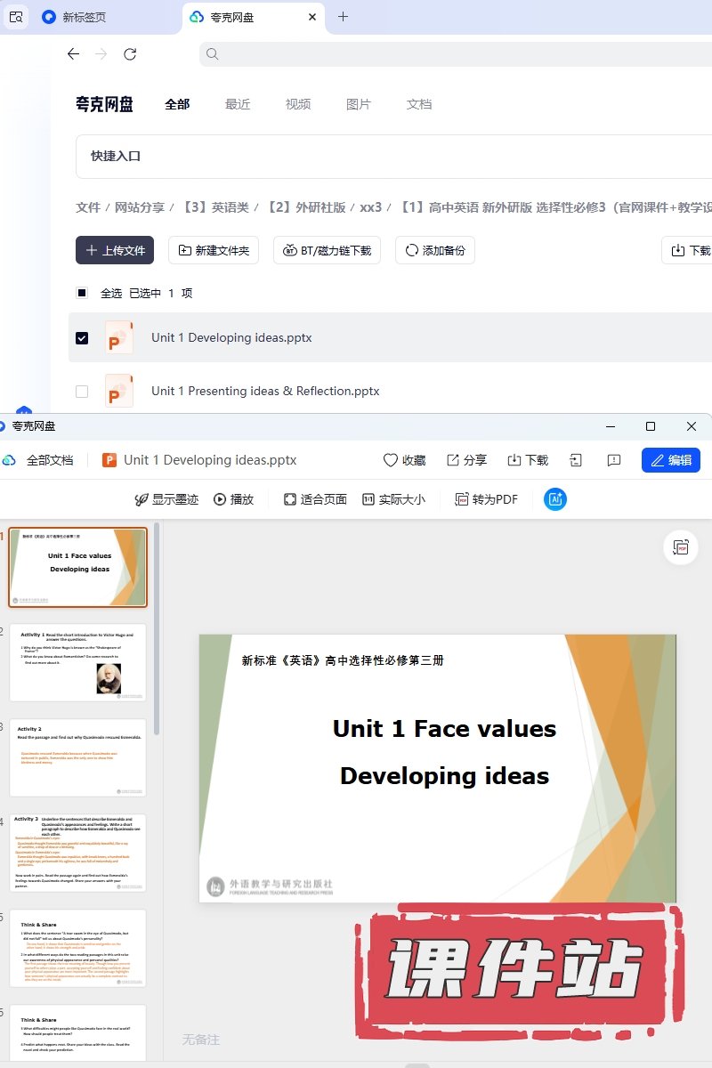Image resolution: width=712 pixels, height=1068 pixels.
Task: Click the open-in-window icon next to download
Action: click(576, 460)
